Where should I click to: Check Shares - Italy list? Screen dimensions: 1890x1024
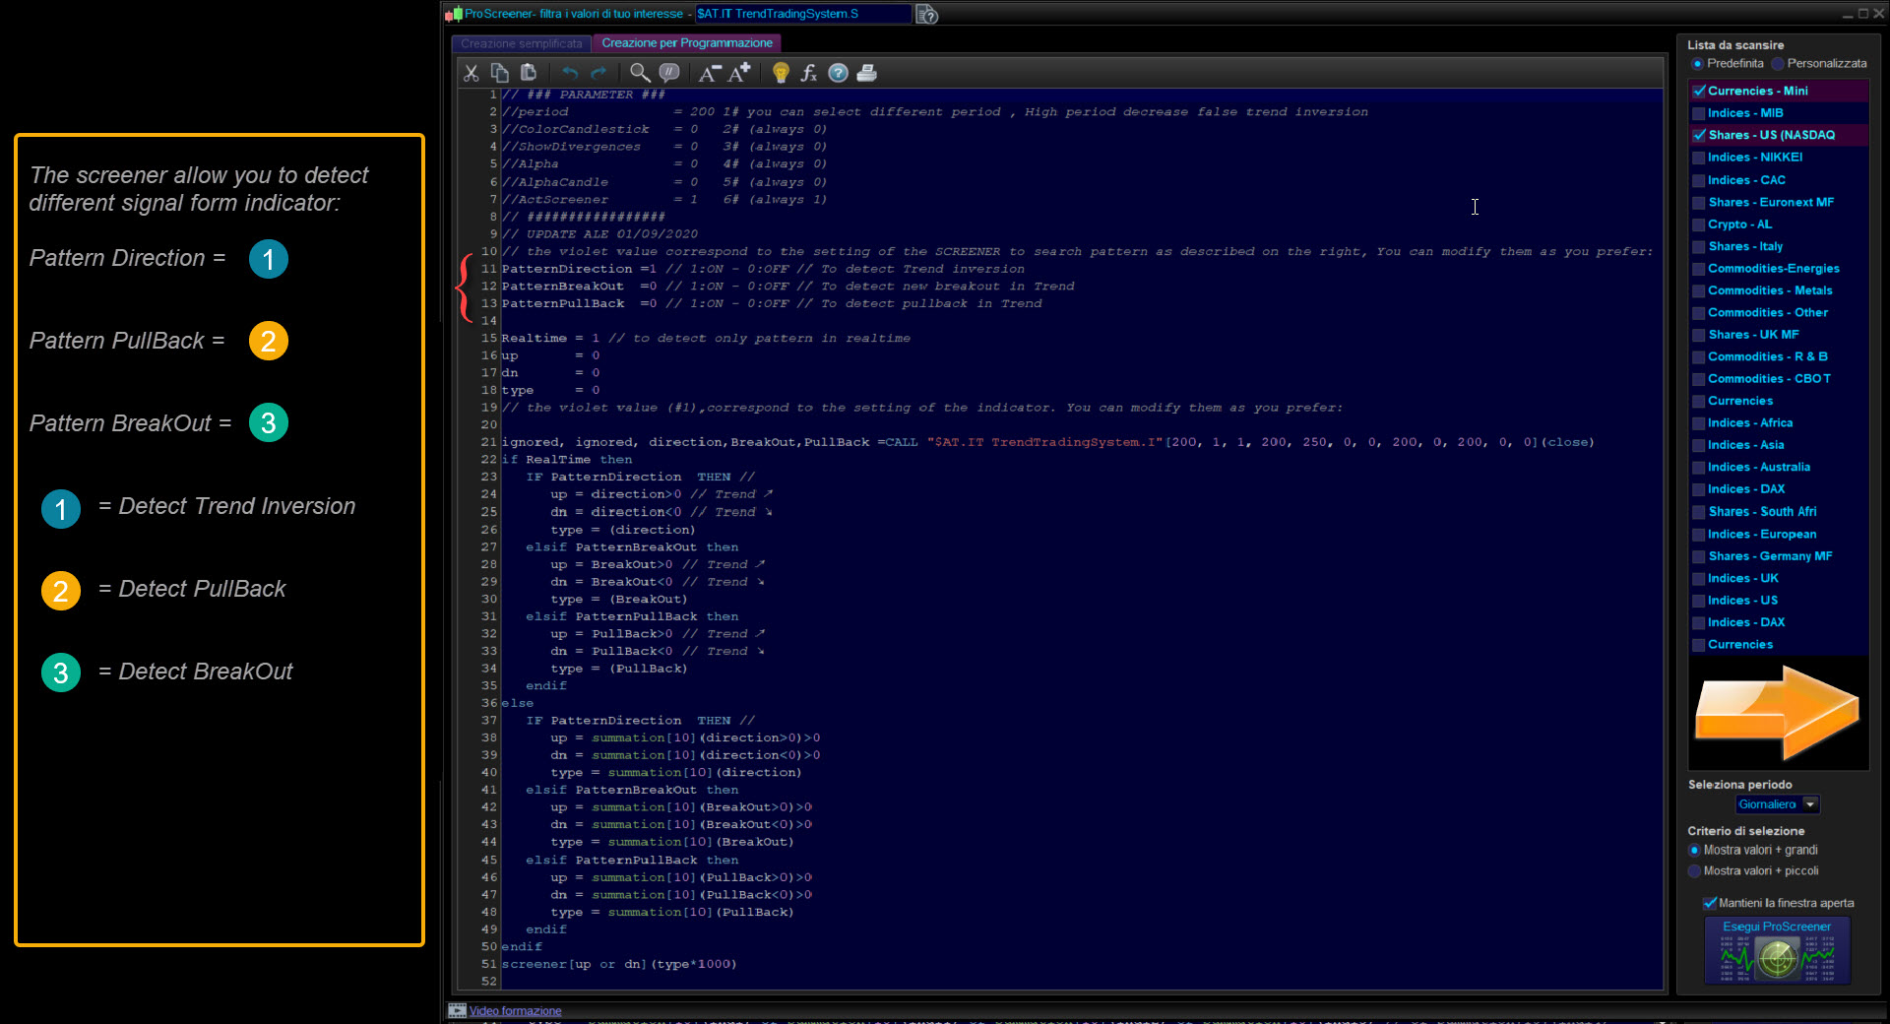tap(1699, 246)
